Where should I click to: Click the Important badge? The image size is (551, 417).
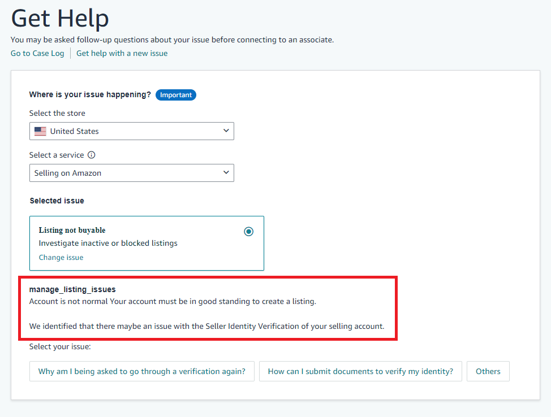pos(176,95)
